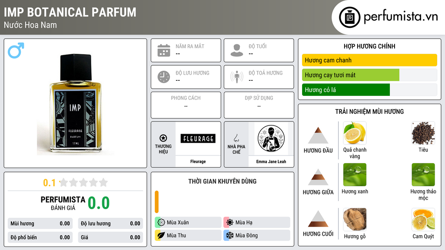
Task: Click the flower icon for Mùa Xuân
Action: point(161,223)
